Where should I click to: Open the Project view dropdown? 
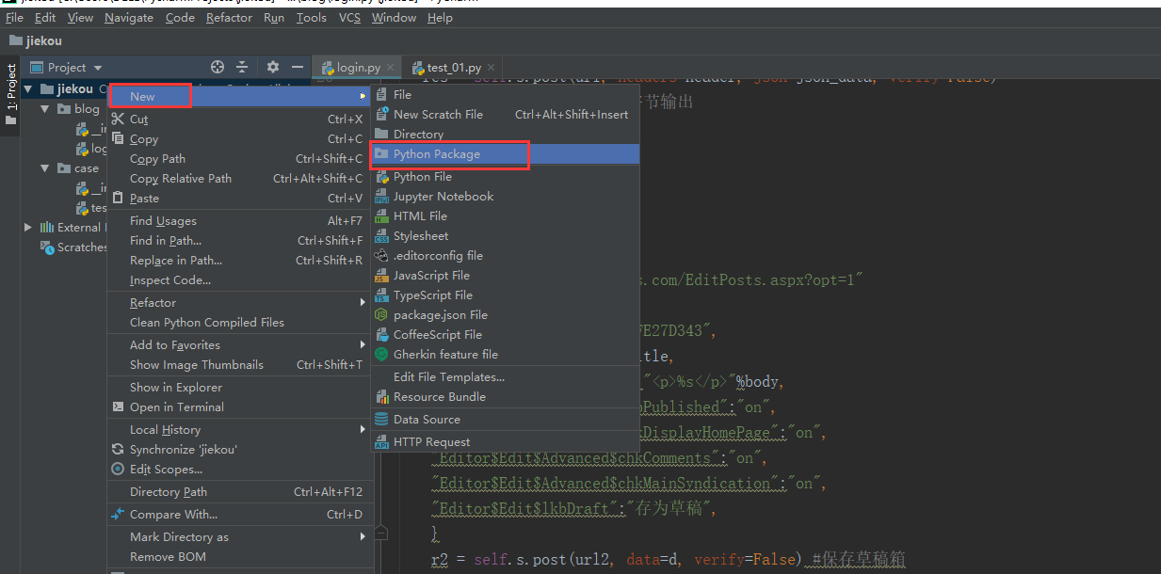(x=98, y=68)
